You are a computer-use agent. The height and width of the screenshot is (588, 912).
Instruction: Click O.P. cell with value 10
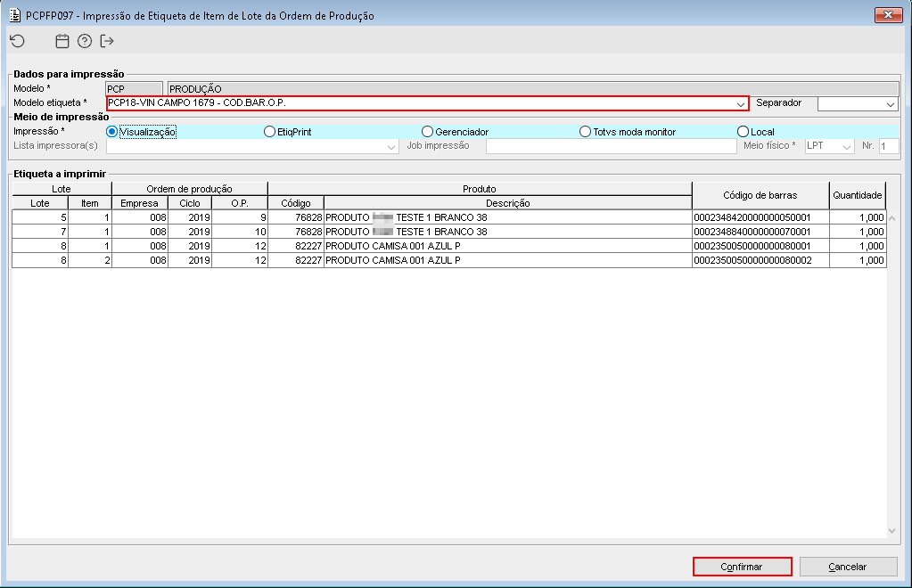click(240, 232)
